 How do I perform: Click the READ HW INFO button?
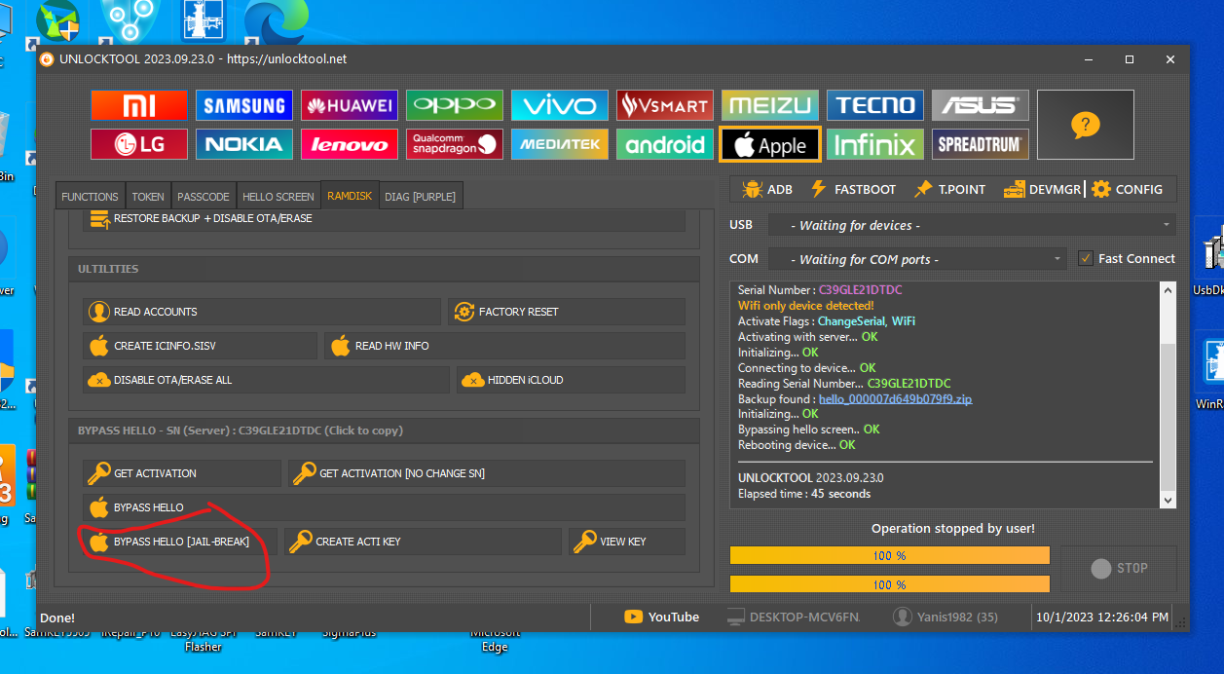click(x=504, y=346)
